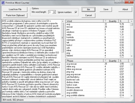Select the 'avg rescue' phrase row
The height and width of the screenshot is (103, 135).
click(x=98, y=64)
